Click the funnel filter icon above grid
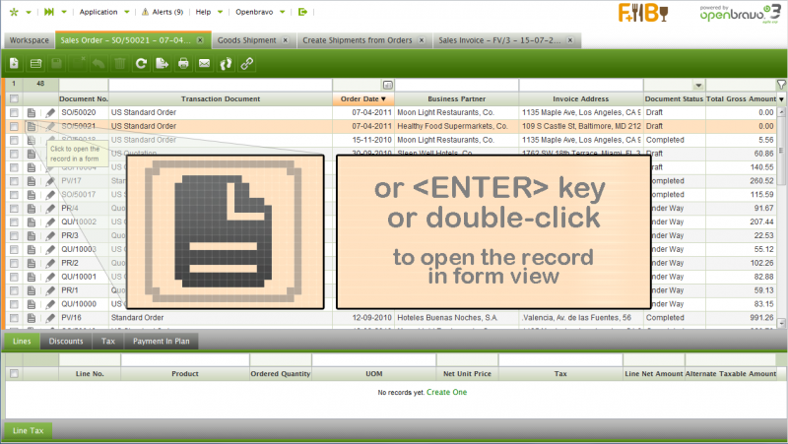This screenshot has width=788, height=444. point(781,85)
